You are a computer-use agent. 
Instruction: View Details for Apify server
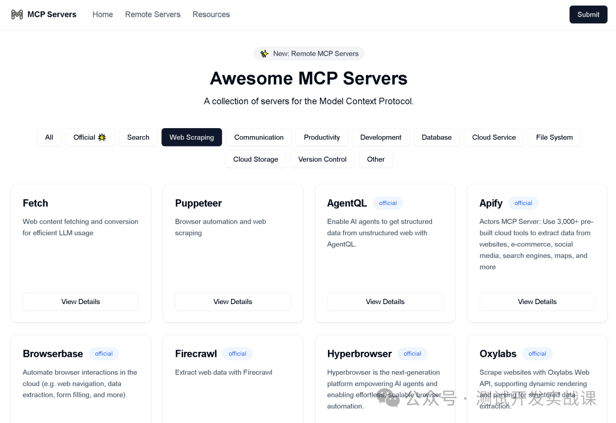pos(537,302)
